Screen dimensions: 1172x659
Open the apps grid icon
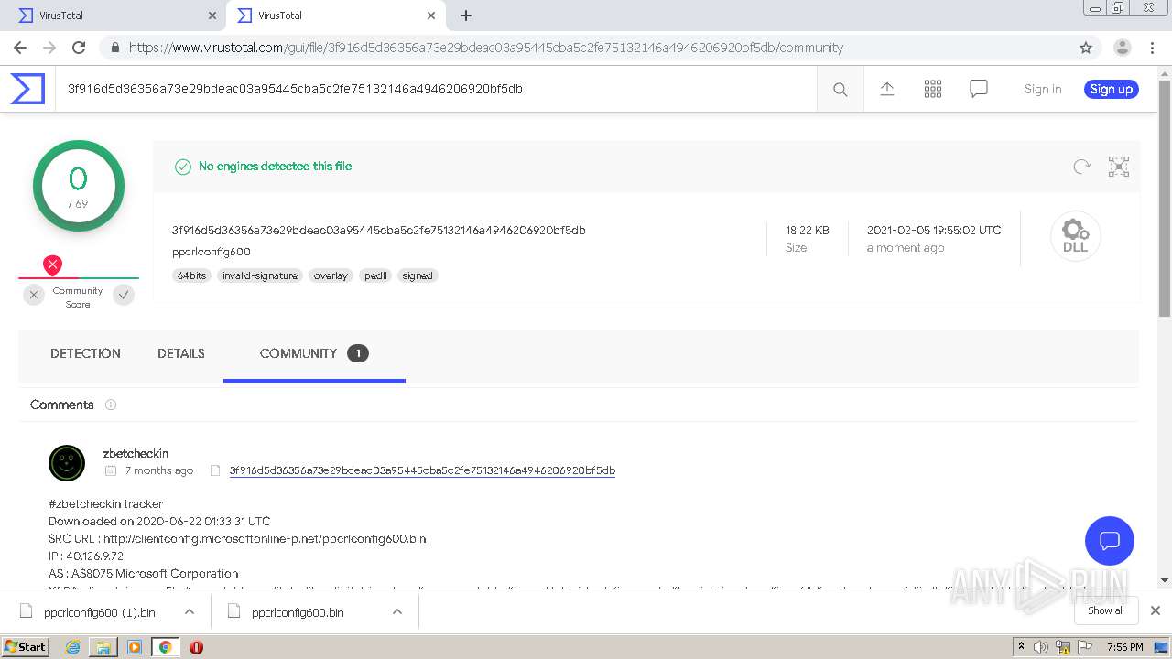point(932,89)
